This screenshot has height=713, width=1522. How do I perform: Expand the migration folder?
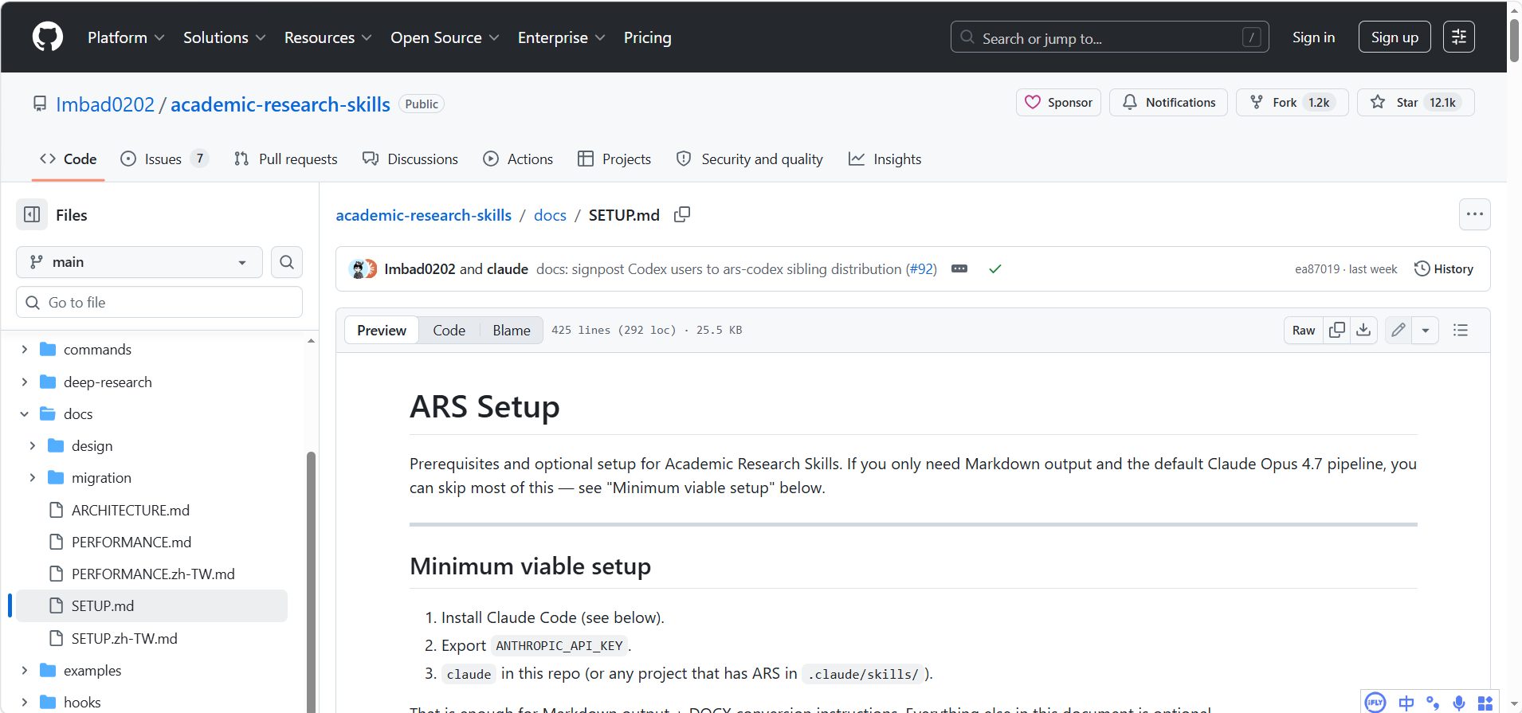(33, 478)
